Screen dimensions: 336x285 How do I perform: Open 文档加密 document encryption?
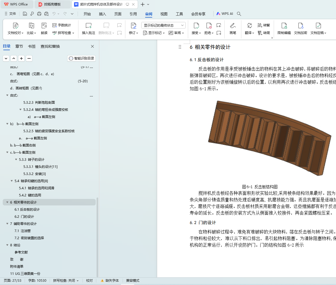(301, 29)
